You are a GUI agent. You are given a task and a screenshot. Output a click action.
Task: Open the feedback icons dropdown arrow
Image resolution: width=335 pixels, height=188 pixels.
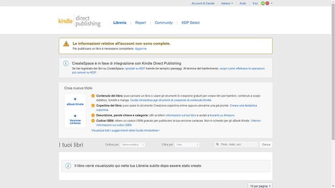[x=272, y=3]
